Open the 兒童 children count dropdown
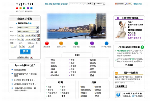The width and height of the screenshot is (152, 103). pos(31,46)
